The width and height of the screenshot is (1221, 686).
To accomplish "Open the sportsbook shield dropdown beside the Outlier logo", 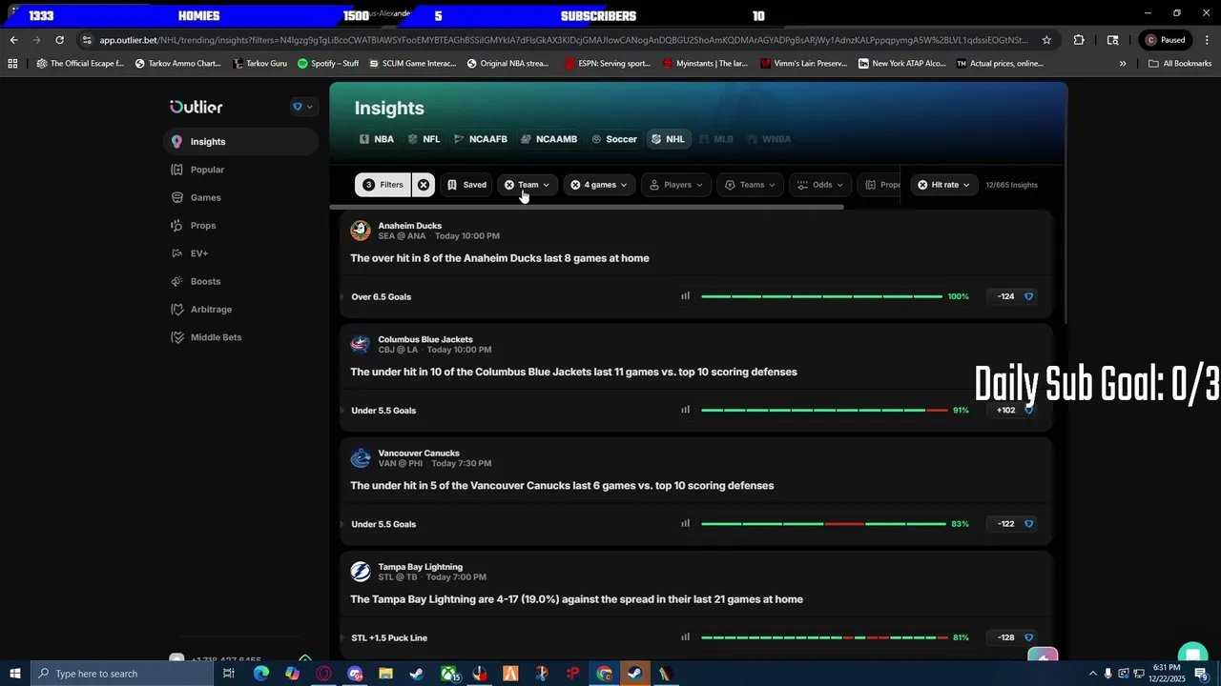I will [302, 107].
